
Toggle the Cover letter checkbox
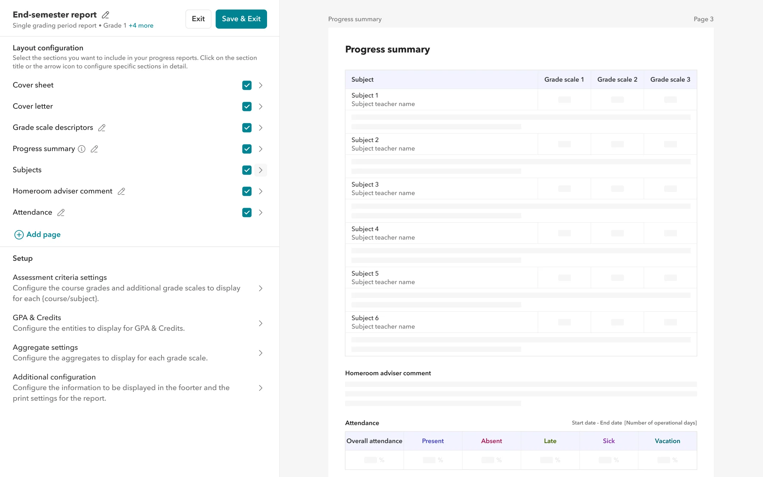tap(247, 106)
